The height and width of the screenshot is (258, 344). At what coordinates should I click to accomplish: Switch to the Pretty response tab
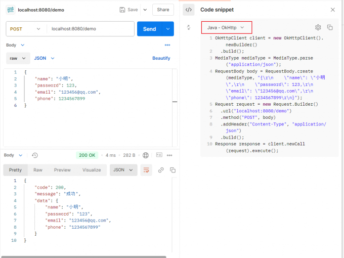tap(15, 170)
